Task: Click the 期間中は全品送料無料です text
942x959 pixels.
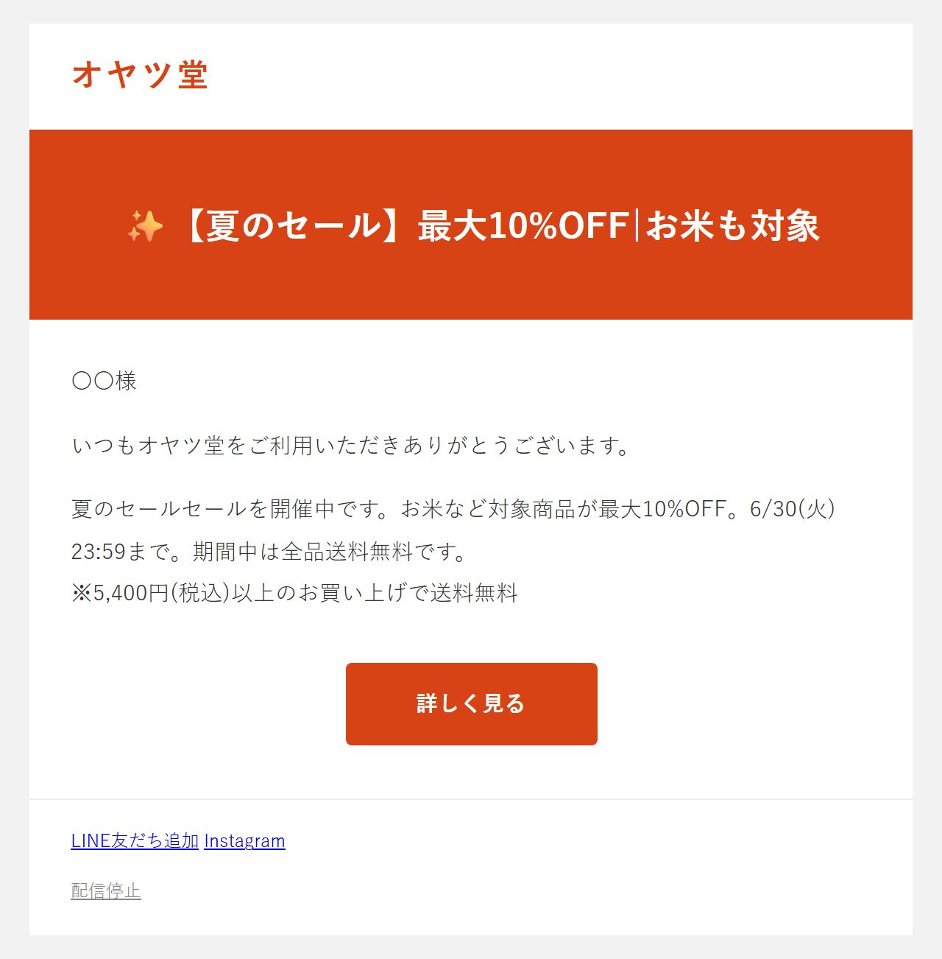Action: (328, 551)
